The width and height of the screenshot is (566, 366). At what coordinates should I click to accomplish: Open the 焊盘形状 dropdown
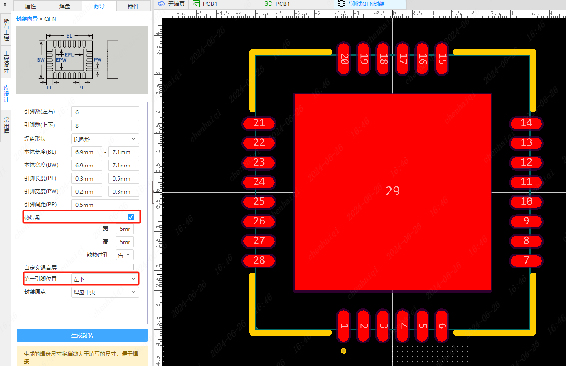[x=105, y=139]
